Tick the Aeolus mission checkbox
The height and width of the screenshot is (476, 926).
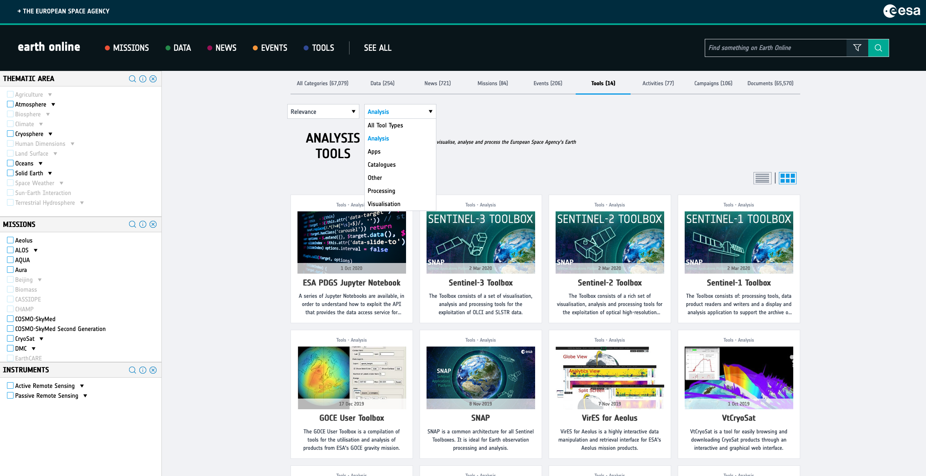10,240
